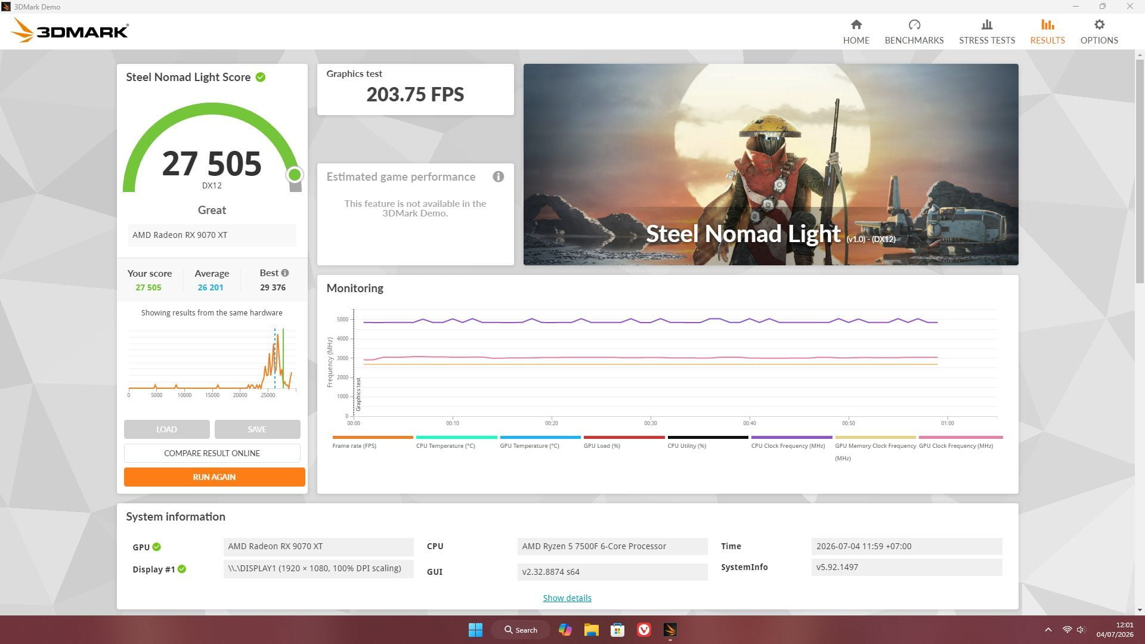Click the RUN AGAIN button
Image resolution: width=1145 pixels, height=644 pixels.
coord(214,477)
